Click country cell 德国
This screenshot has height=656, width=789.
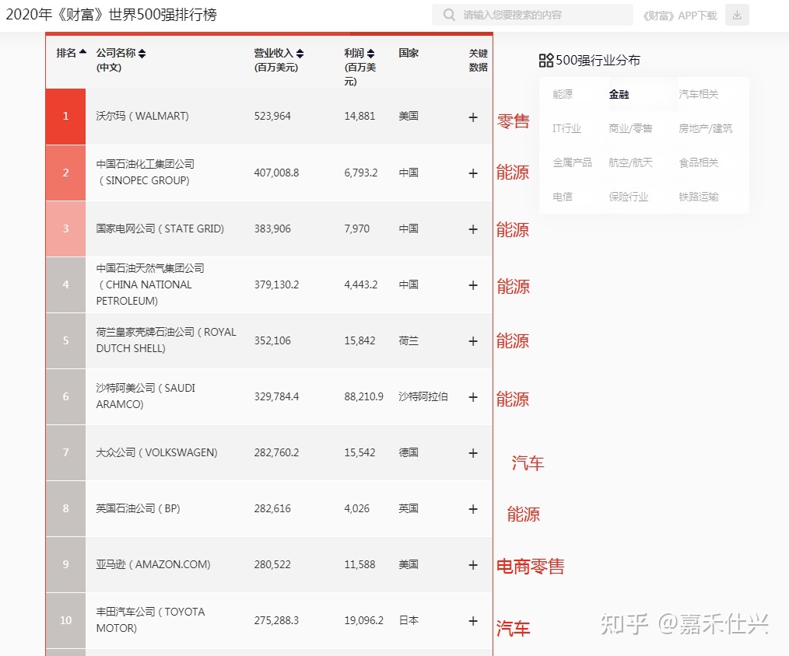point(409,452)
